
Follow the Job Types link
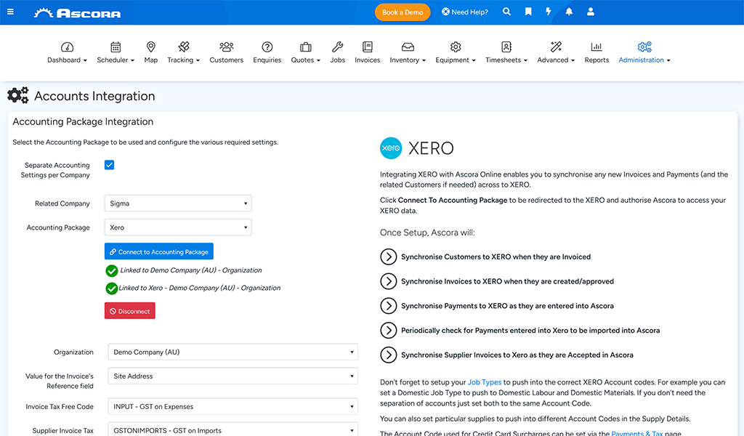[485, 382]
